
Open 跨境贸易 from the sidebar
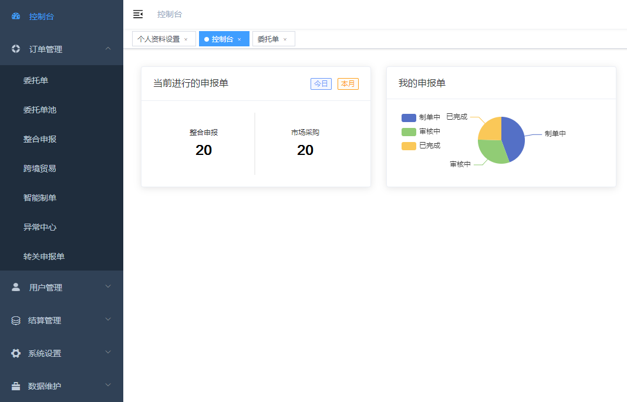(x=40, y=168)
